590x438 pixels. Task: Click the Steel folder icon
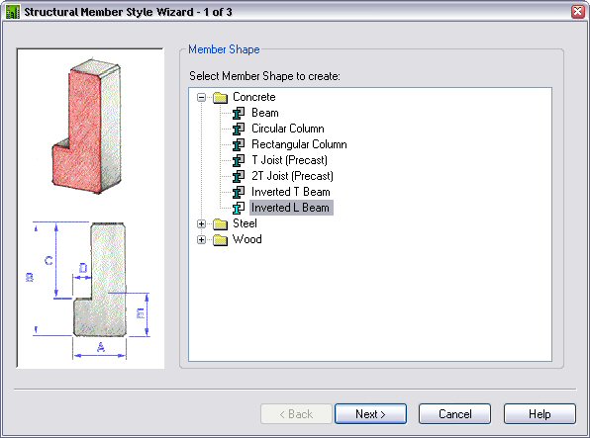220,224
